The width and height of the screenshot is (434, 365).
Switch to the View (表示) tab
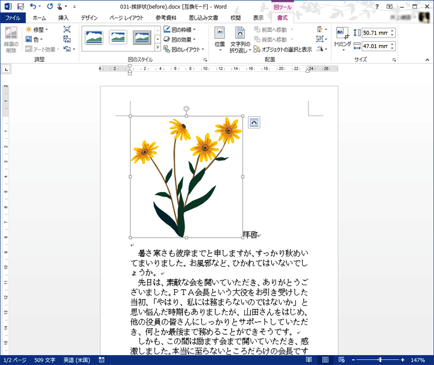(258, 18)
